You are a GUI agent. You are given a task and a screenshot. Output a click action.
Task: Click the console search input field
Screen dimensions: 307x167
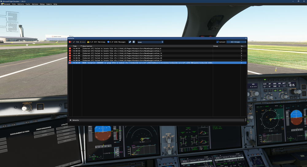[149, 42]
